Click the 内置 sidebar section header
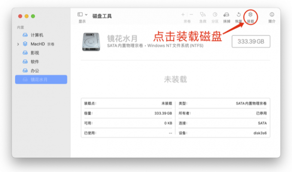Image resolution: width=292 pixels, height=172 pixels. point(21,27)
